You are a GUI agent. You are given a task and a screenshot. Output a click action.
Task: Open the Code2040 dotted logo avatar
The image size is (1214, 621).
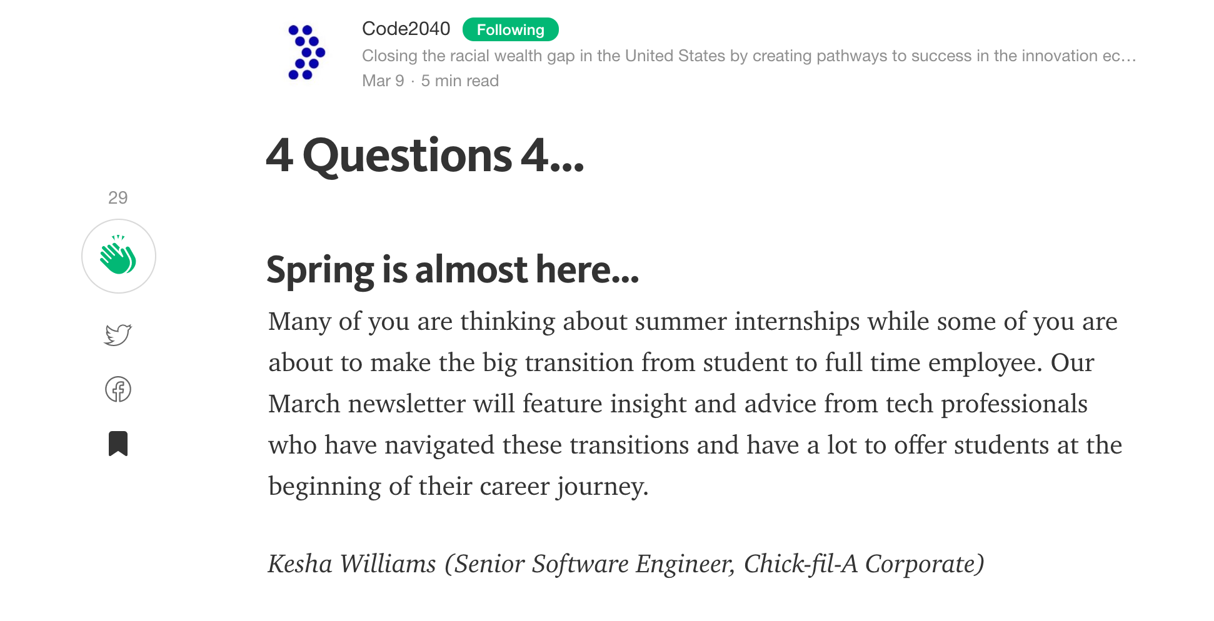point(306,52)
